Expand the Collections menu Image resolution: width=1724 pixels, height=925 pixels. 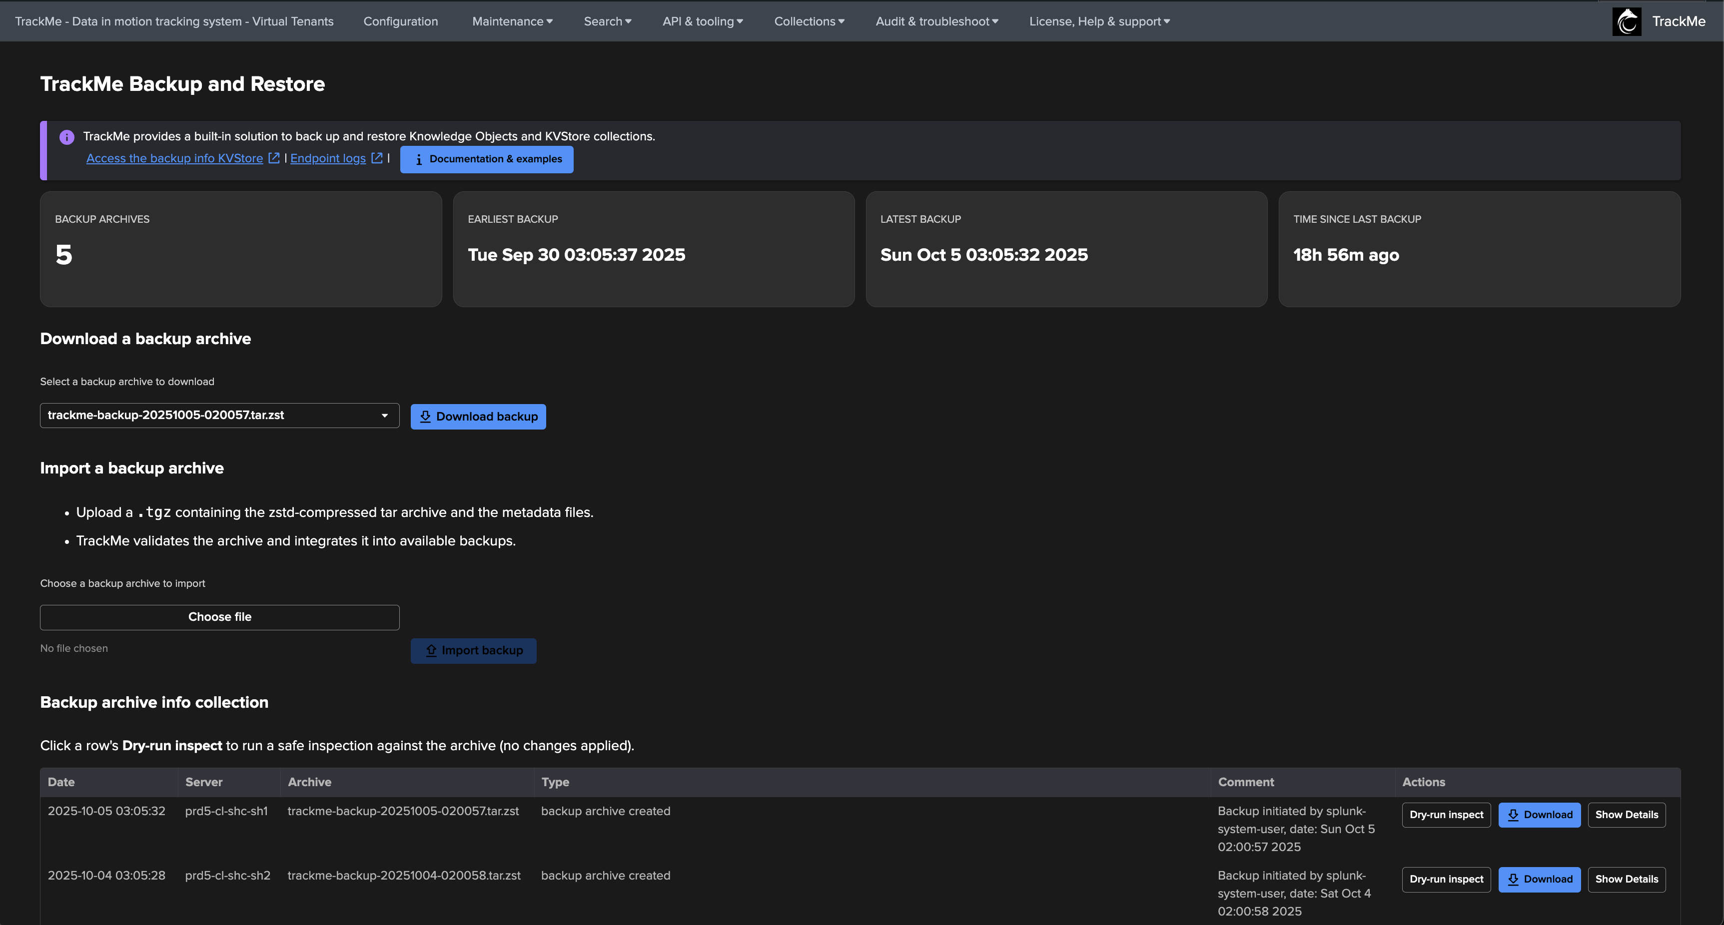click(x=809, y=21)
